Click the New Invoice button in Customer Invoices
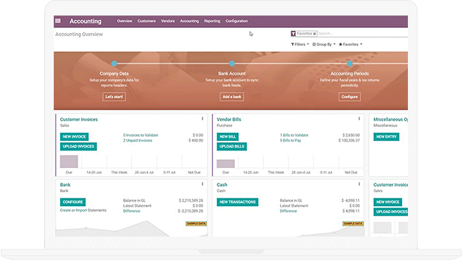This screenshot has height=278, width=463. pos(74,137)
